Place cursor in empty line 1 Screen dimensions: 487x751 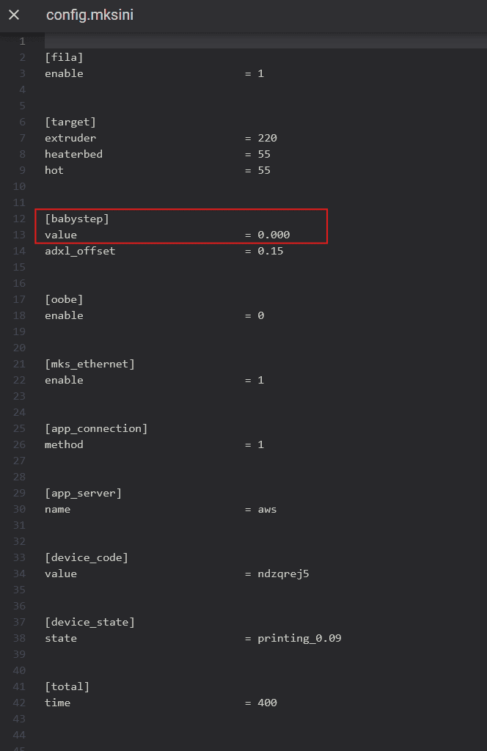click(266, 41)
